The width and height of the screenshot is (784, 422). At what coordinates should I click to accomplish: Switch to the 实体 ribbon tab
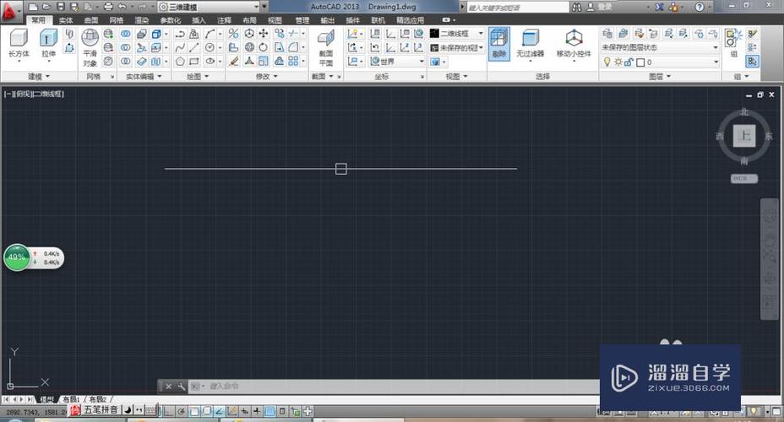pos(66,20)
